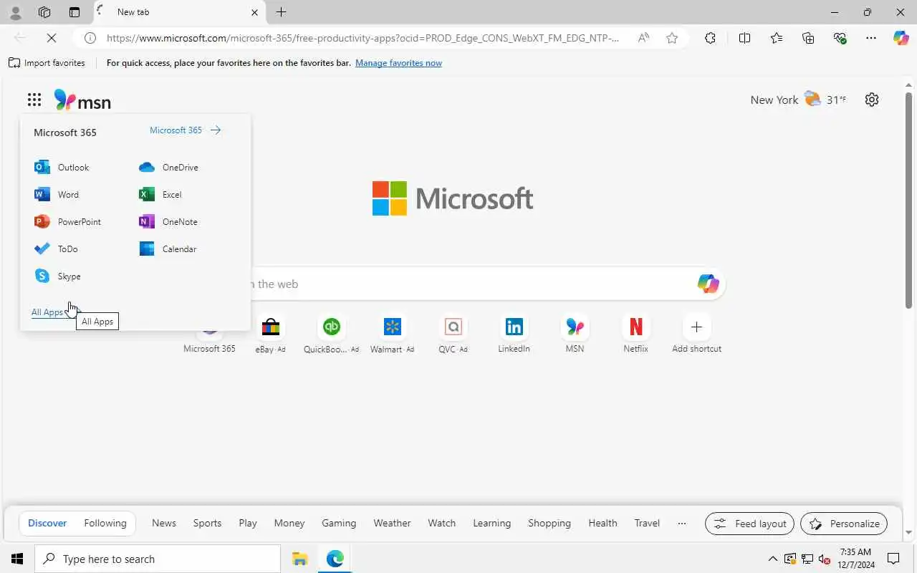Open Edge Settings and more menu
The image size is (917, 573).
(x=871, y=38)
